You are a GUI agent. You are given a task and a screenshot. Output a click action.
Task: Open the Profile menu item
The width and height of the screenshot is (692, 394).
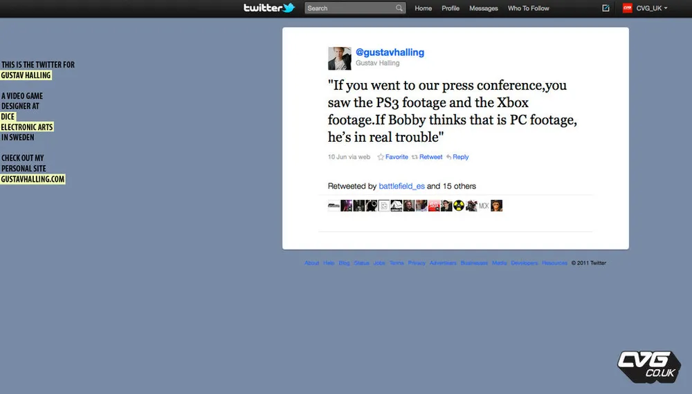click(x=450, y=8)
